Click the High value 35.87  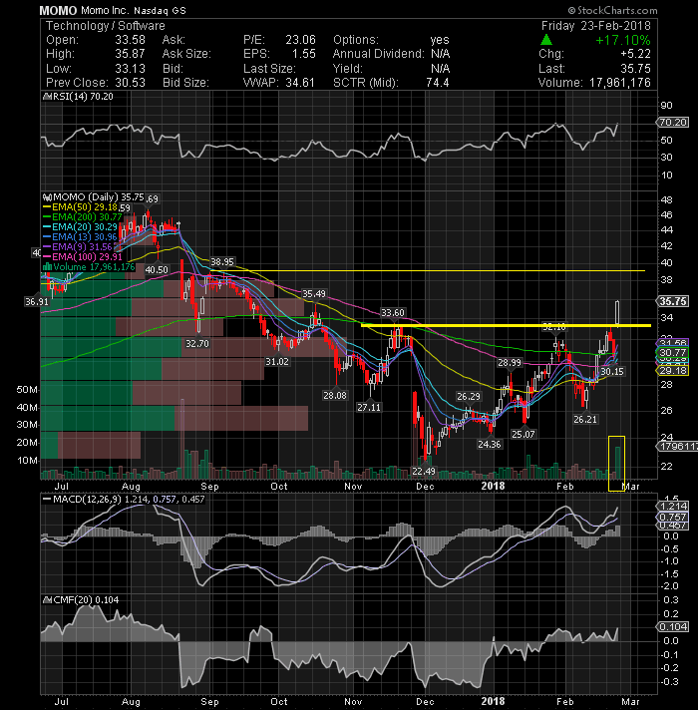click(x=130, y=54)
